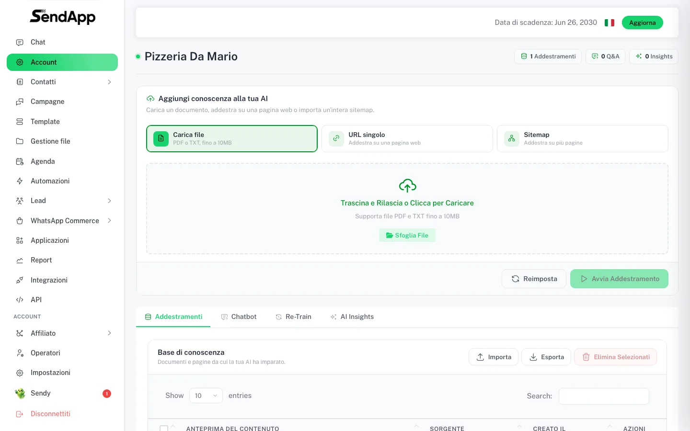Expand the Affiliato submenu chevron

pos(109,333)
